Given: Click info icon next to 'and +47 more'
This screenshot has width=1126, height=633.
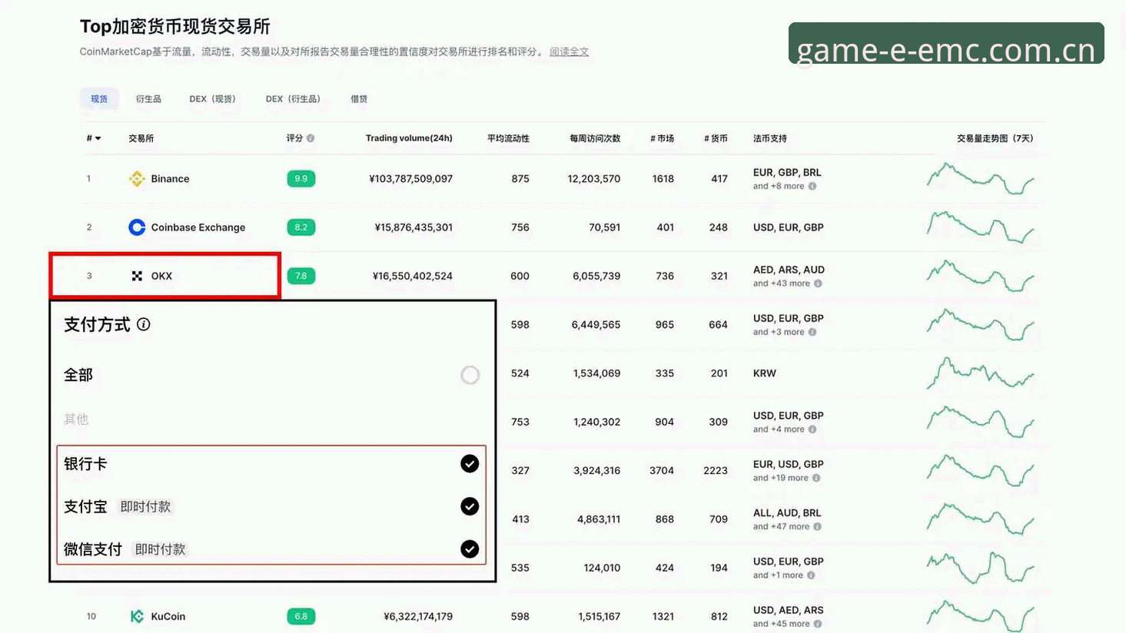Looking at the screenshot, I should click(x=817, y=526).
